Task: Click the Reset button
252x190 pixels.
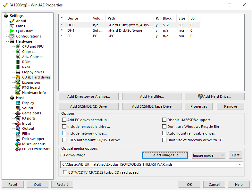Action: point(13,185)
